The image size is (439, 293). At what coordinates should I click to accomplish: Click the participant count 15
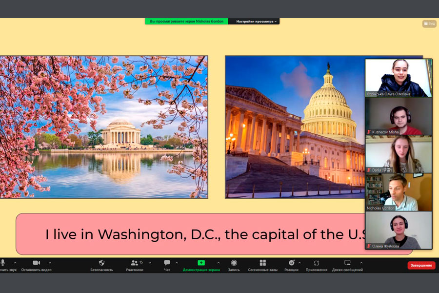coord(141,262)
